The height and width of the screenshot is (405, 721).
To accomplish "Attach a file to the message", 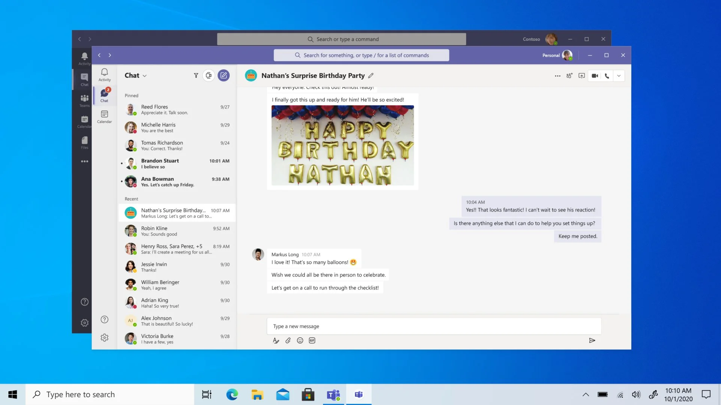I will (x=288, y=340).
